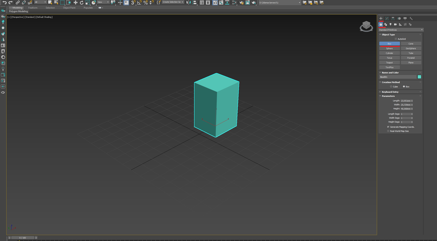Click the Teapot primitive button

[389, 63]
